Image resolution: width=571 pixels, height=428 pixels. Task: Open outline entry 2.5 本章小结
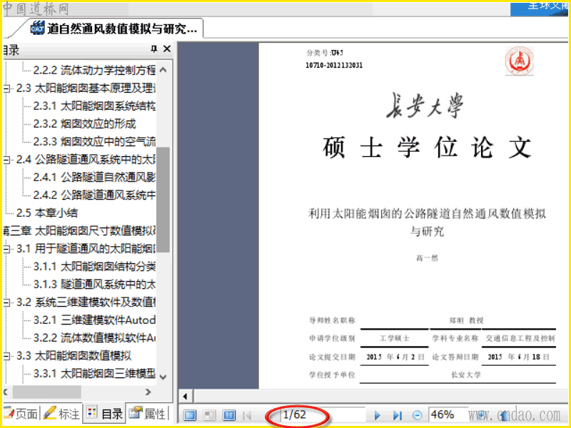[47, 213]
